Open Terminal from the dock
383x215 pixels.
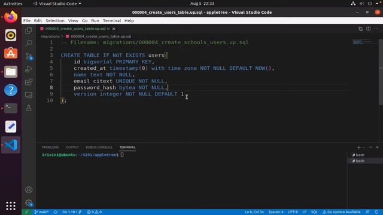(11, 109)
